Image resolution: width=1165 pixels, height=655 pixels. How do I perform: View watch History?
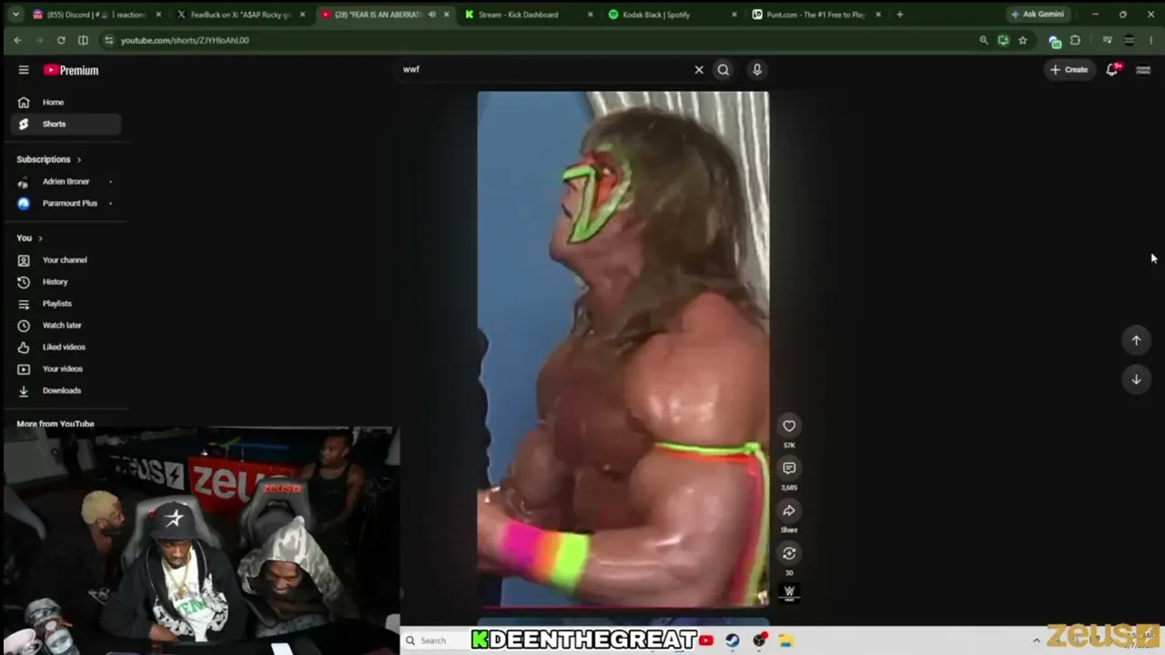click(66, 282)
